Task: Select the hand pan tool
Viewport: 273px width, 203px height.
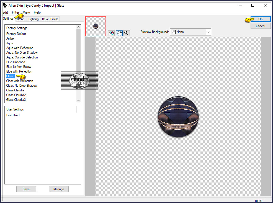Action: point(119,33)
